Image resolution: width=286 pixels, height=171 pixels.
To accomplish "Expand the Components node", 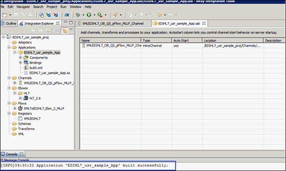I will pos(21,57).
